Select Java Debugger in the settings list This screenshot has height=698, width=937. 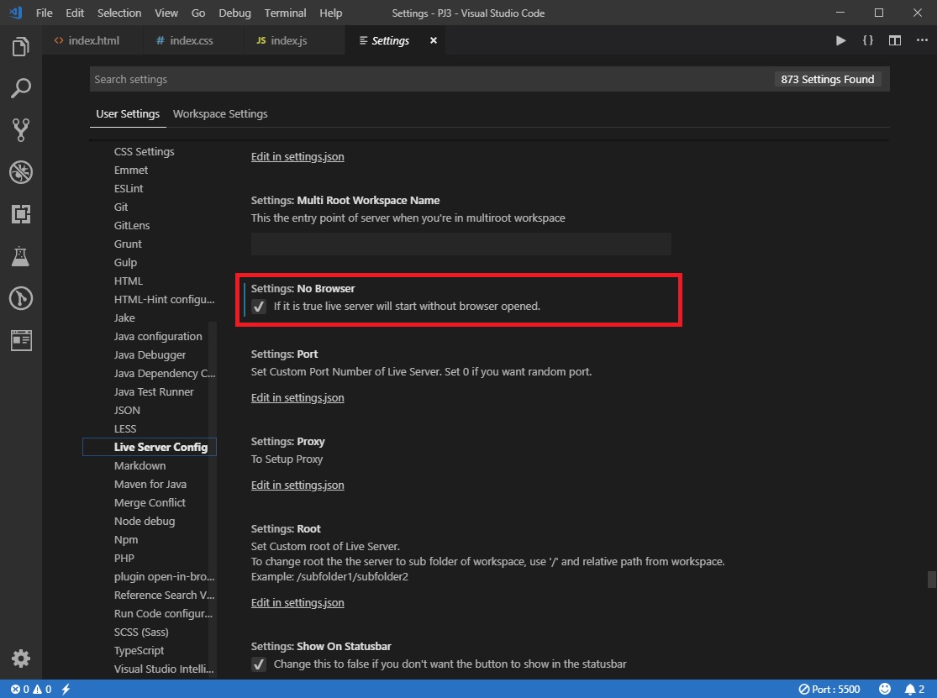point(150,355)
